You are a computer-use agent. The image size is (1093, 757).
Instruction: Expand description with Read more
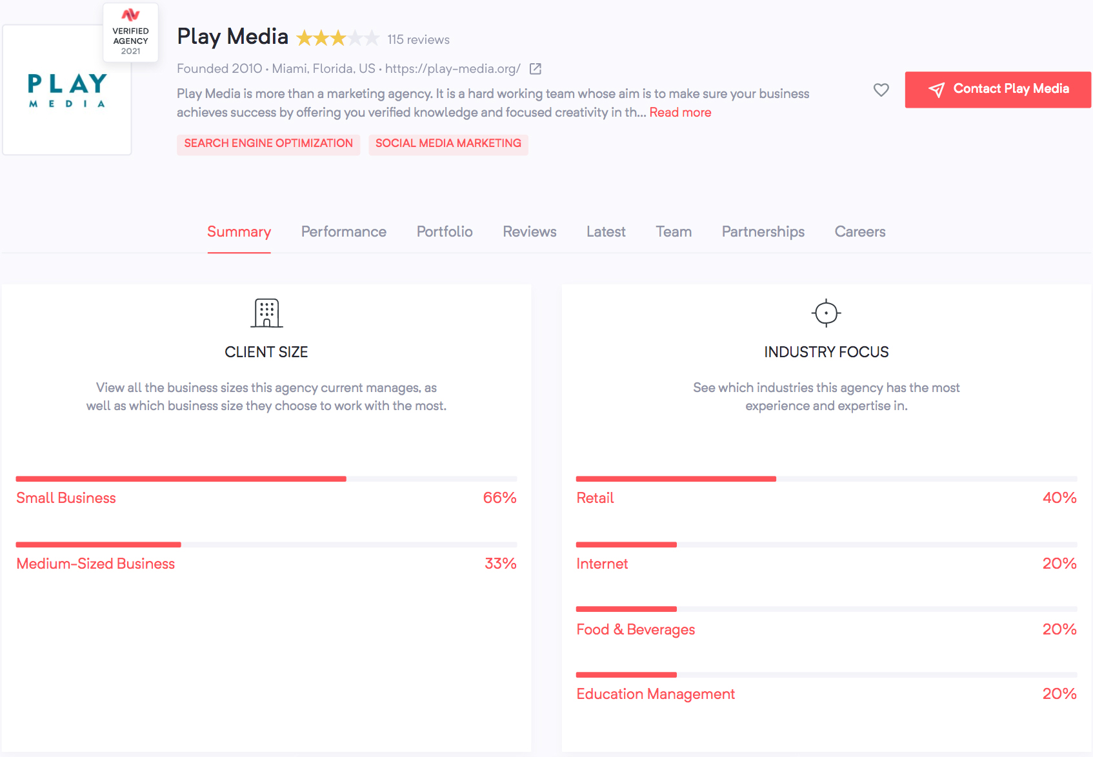680,112
